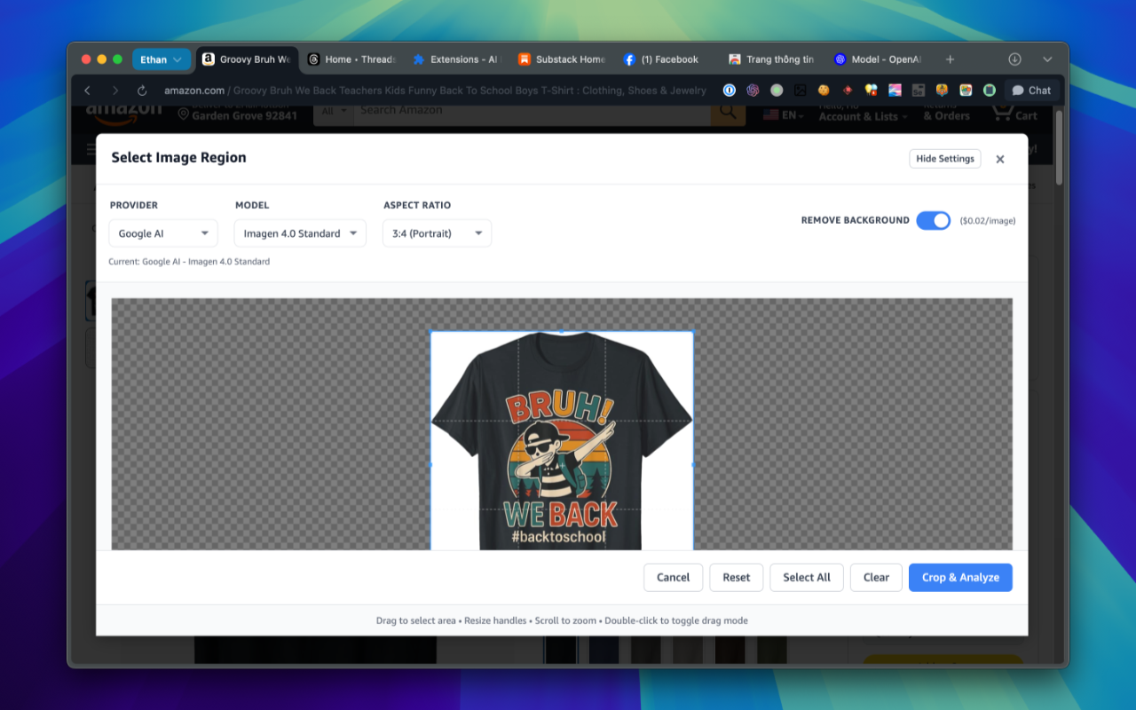Open the Chat button in browser toolbar
Screen dimensions: 1136x710
(1031, 91)
